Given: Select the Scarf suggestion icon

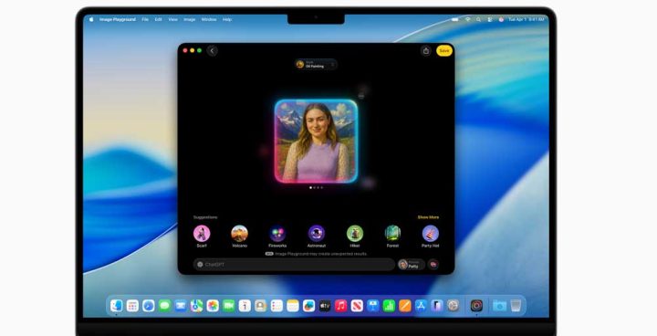Looking at the screenshot, I should [202, 233].
